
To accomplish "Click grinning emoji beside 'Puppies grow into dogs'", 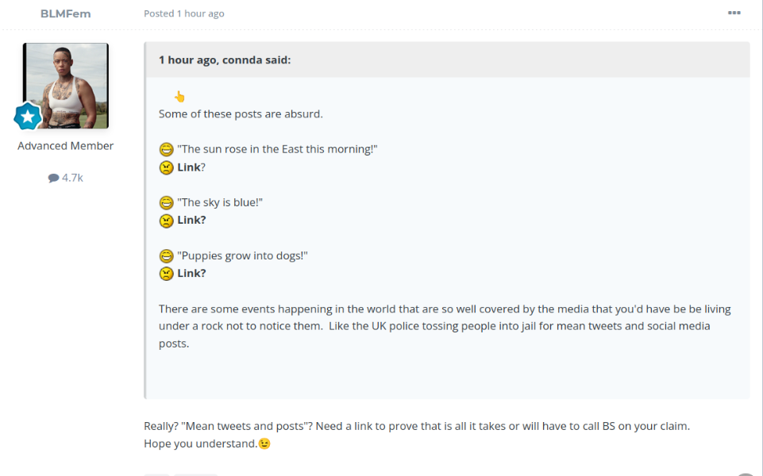I will tap(166, 255).
